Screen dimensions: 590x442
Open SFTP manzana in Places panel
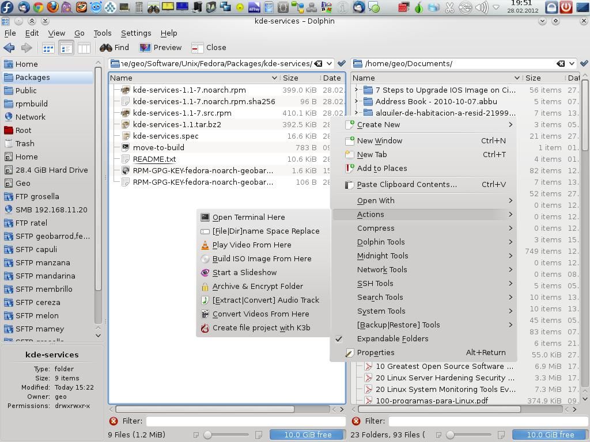(43, 262)
